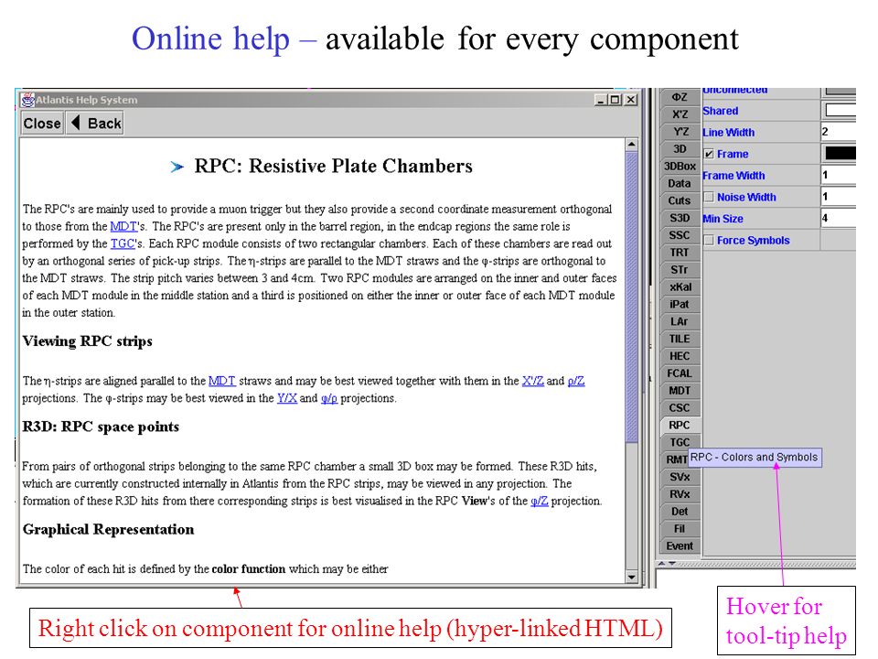
Task: Open the Data tab
Action: coord(680,183)
